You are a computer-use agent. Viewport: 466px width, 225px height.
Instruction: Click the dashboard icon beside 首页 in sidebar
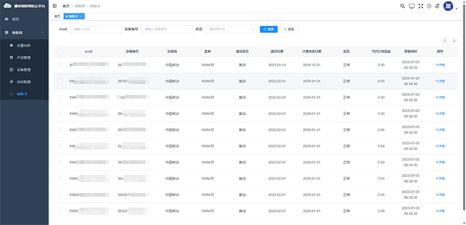pos(7,19)
